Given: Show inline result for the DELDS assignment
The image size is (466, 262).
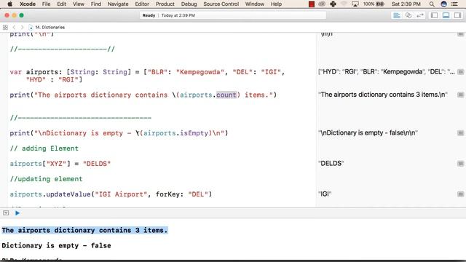Looking at the screenshot, I should coord(460,164).
